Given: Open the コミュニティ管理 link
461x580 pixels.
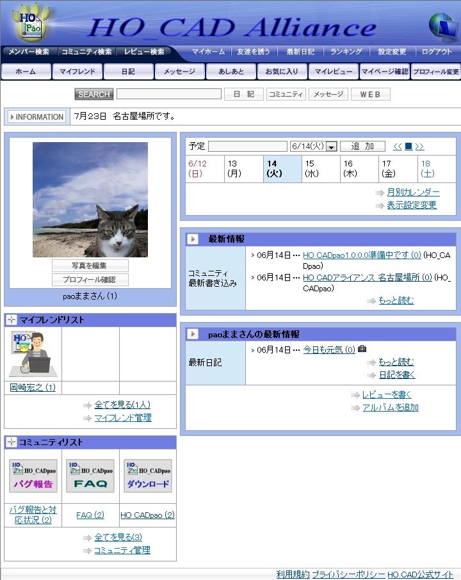Looking at the screenshot, I should [x=122, y=550].
